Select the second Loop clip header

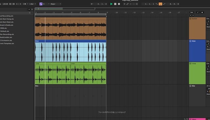pos(88,64)
